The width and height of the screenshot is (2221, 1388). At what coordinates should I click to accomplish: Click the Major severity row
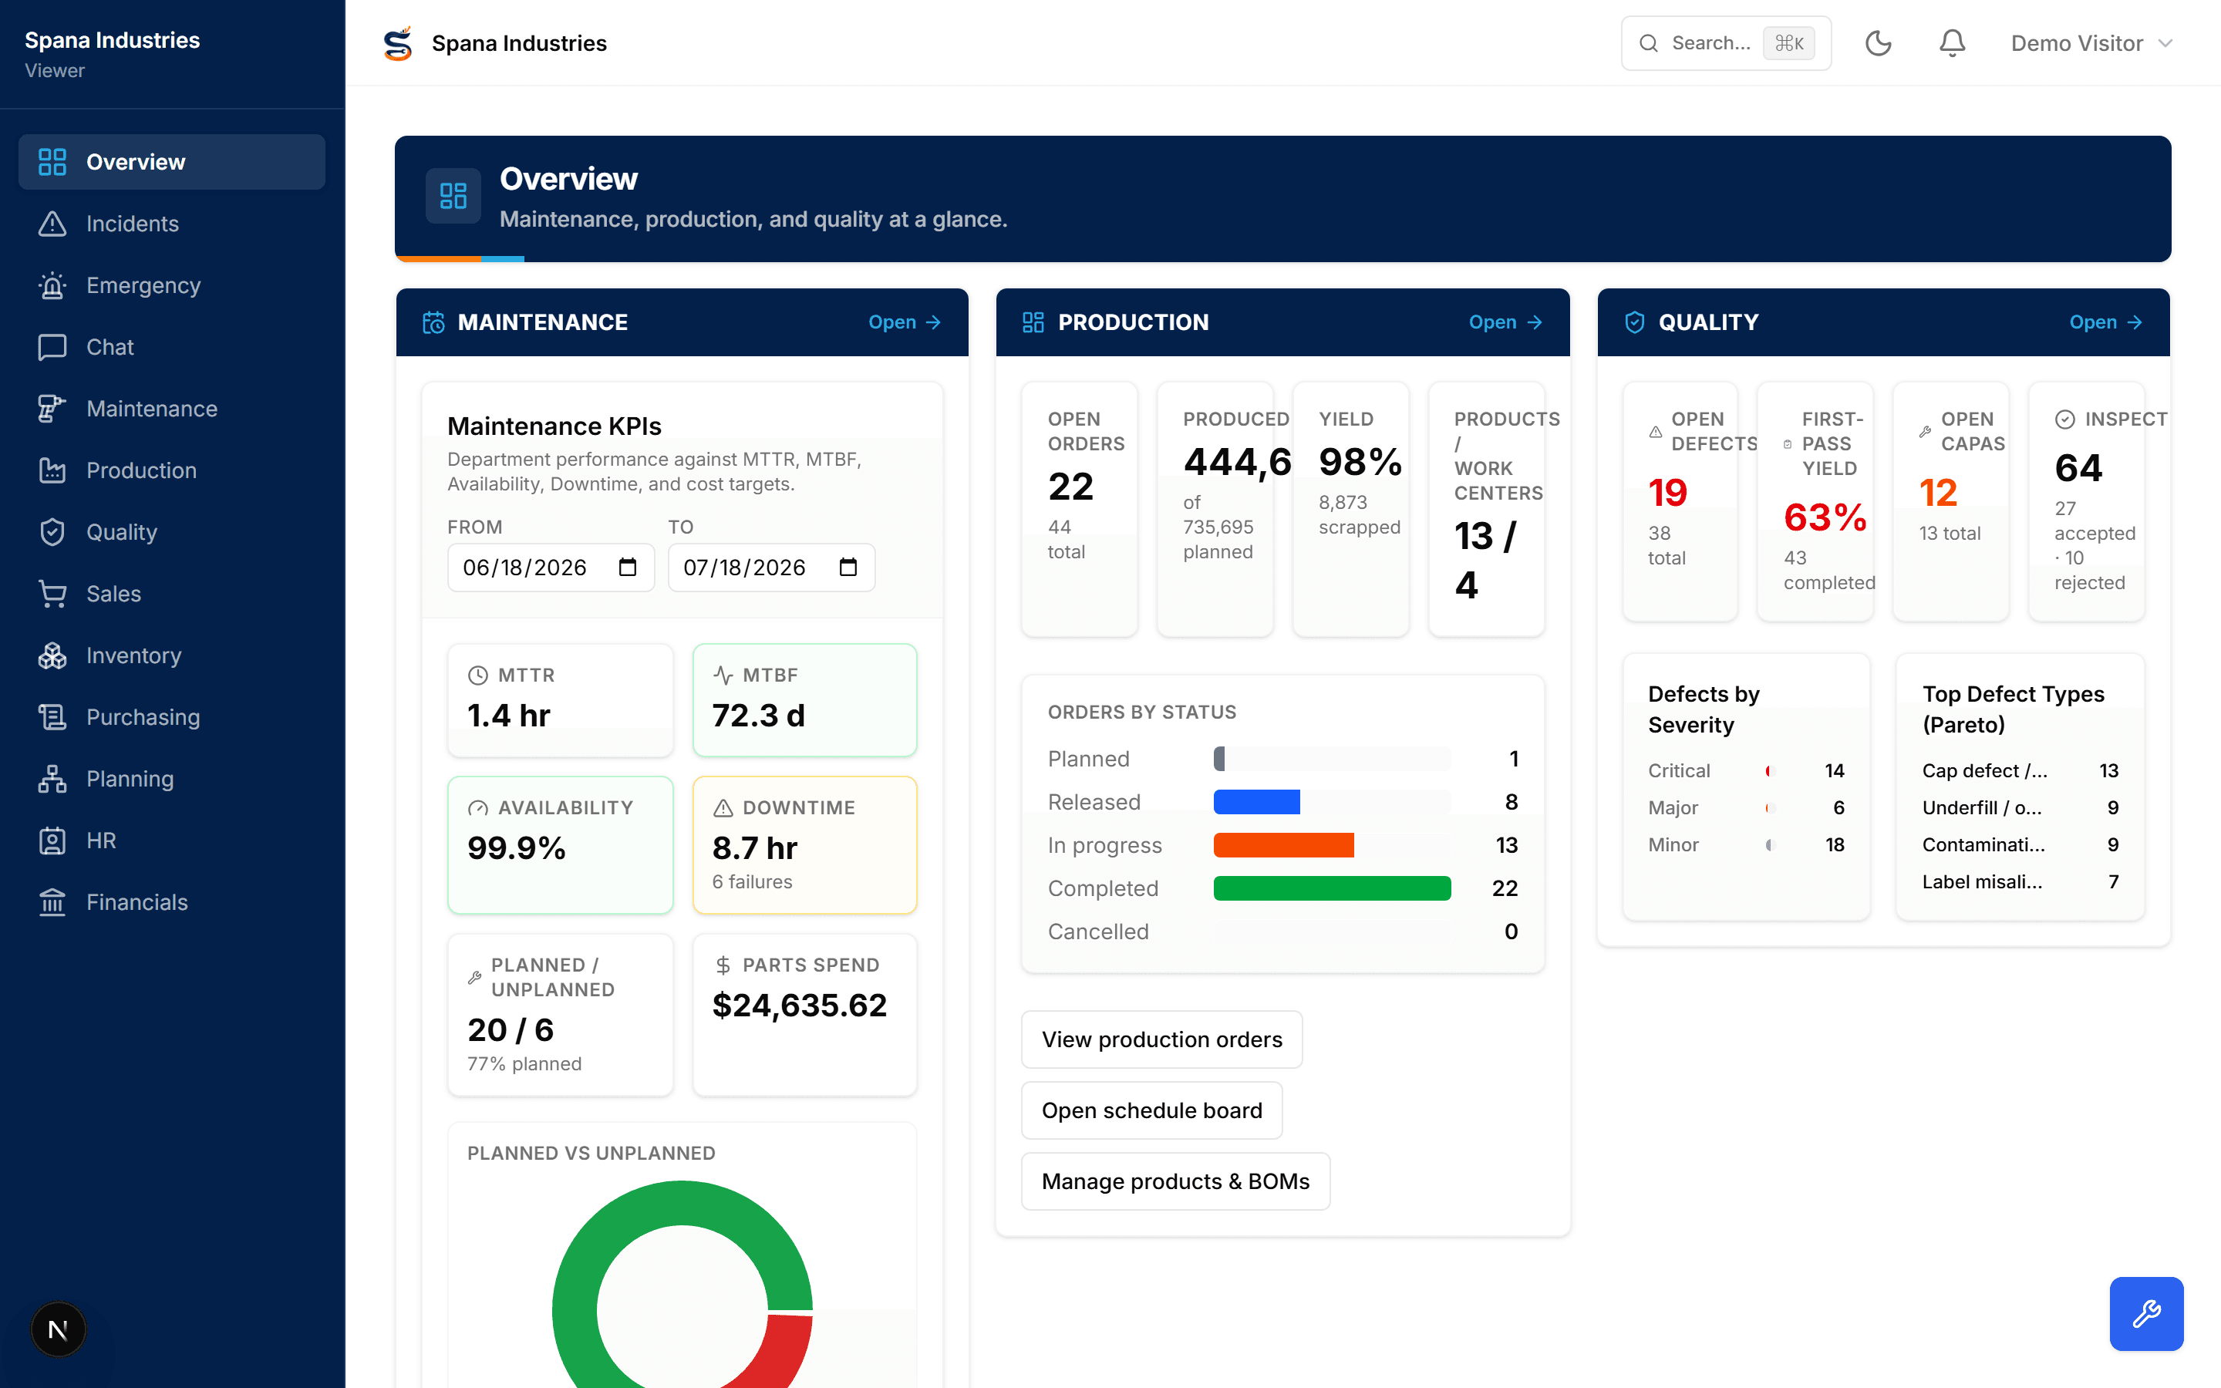point(1746,807)
